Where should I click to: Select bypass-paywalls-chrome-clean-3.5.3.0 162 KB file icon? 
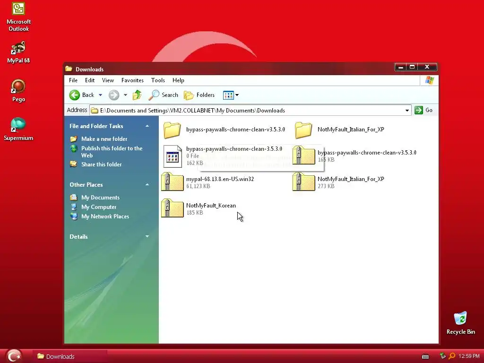pos(173,156)
